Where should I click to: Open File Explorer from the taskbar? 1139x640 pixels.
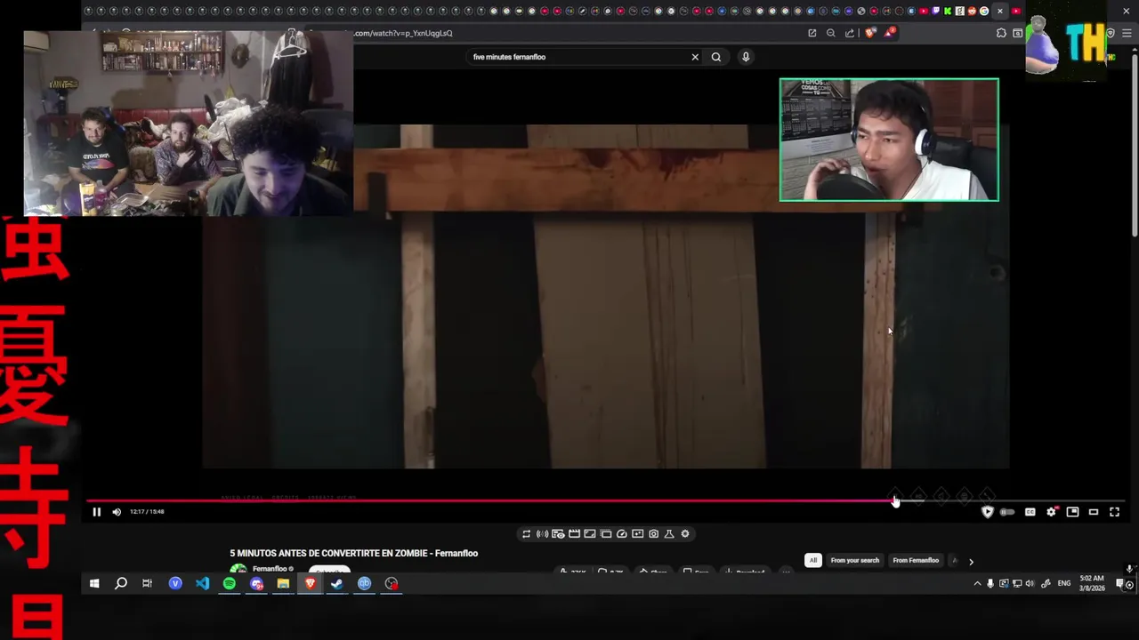coord(283,583)
